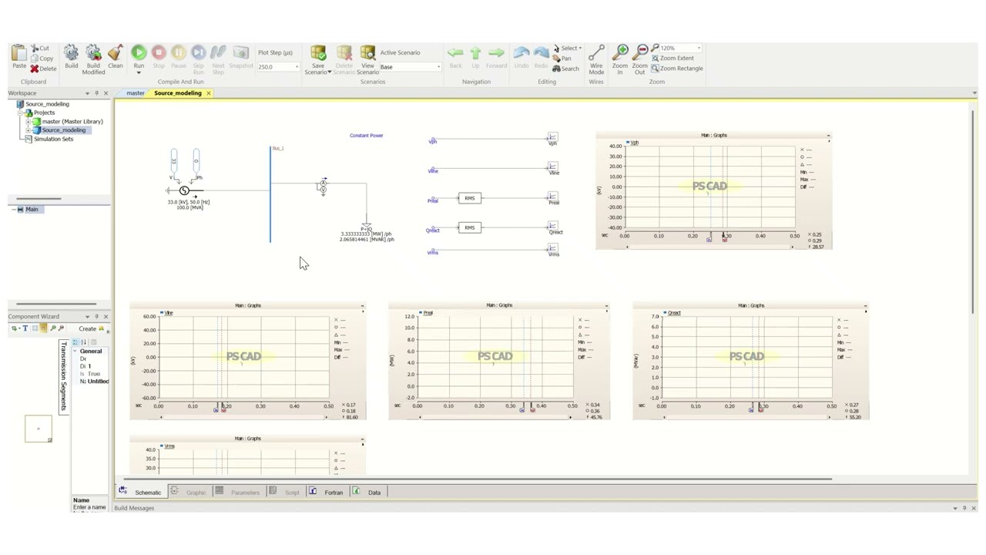The height and width of the screenshot is (555, 986).
Task: Select Main in the module tree
Action: tap(32, 210)
